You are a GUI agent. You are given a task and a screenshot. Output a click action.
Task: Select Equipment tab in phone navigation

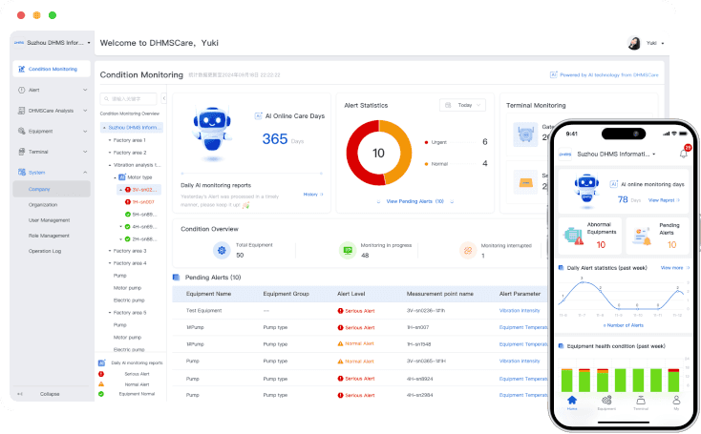pyautogui.click(x=606, y=403)
